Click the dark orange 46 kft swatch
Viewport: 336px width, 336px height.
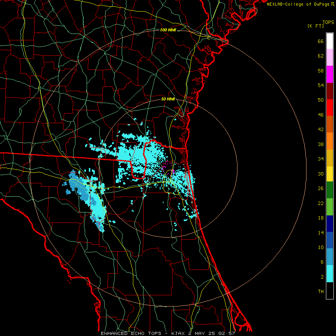click(x=330, y=124)
